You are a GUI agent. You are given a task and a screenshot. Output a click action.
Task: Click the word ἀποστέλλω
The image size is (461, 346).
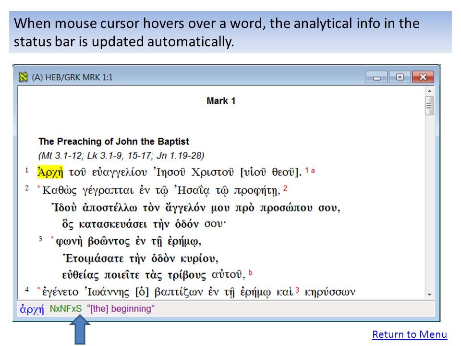click(x=109, y=208)
